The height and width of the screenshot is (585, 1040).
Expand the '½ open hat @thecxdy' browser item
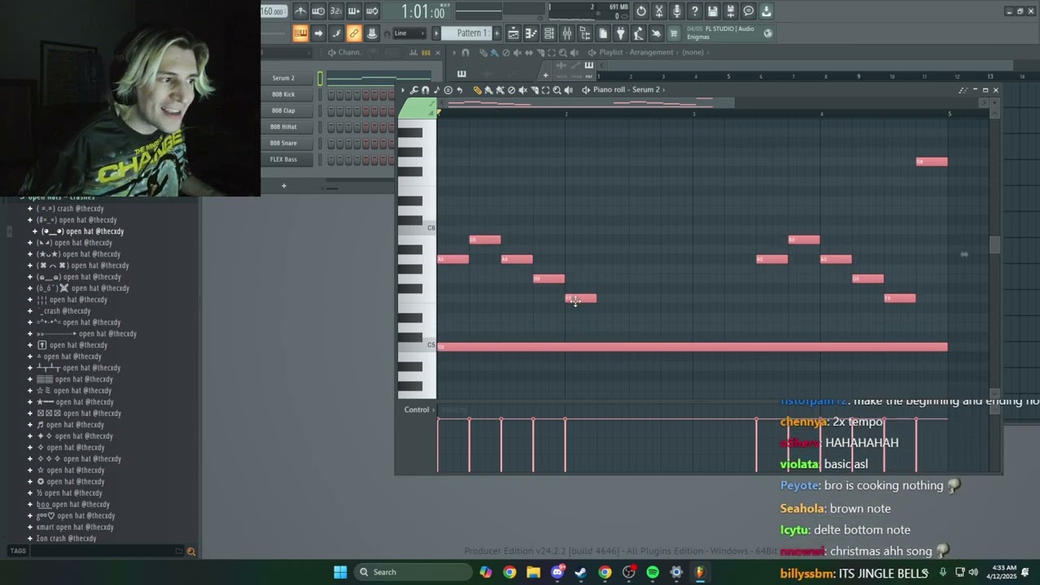30,493
